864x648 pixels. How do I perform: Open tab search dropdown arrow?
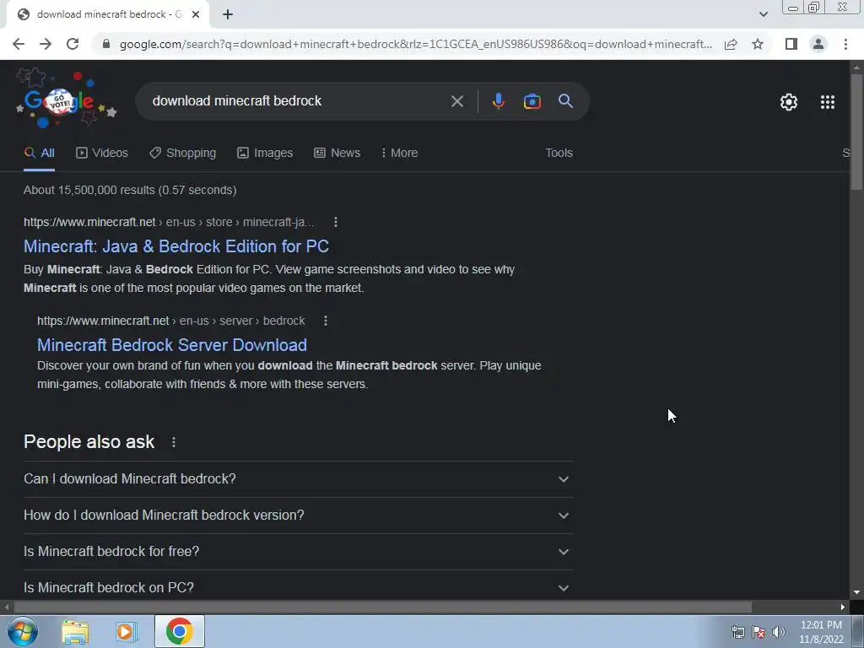[763, 14]
